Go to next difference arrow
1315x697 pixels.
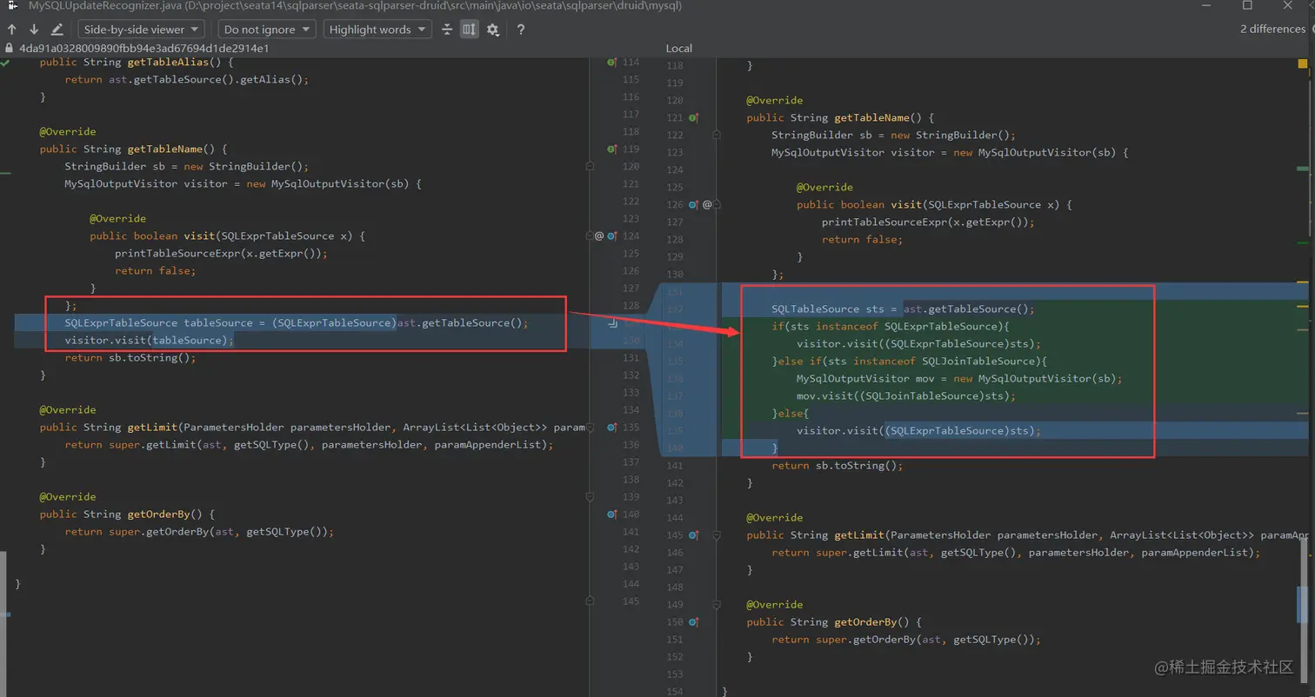click(x=34, y=30)
